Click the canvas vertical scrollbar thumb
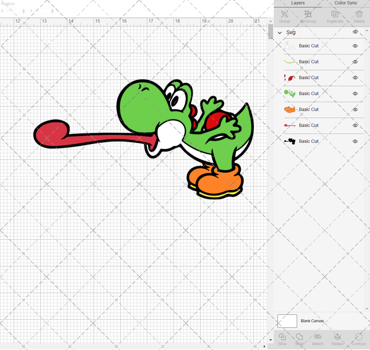This screenshot has width=370, height=350. pyautogui.click(x=271, y=31)
